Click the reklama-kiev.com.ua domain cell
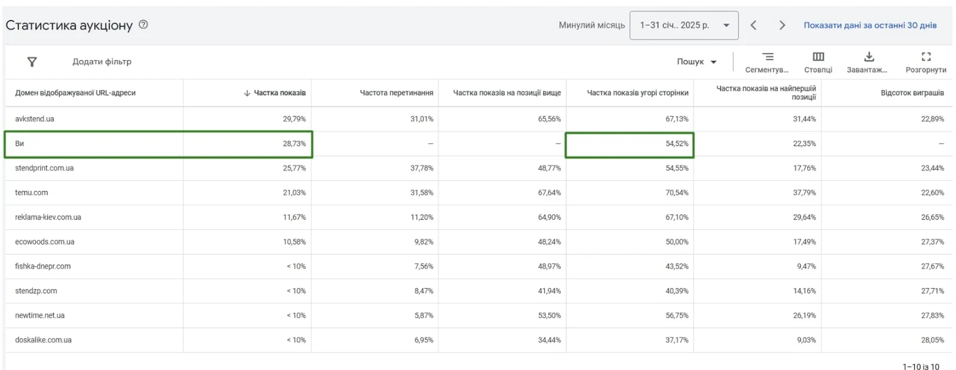The width and height of the screenshot is (956, 370). 48,217
